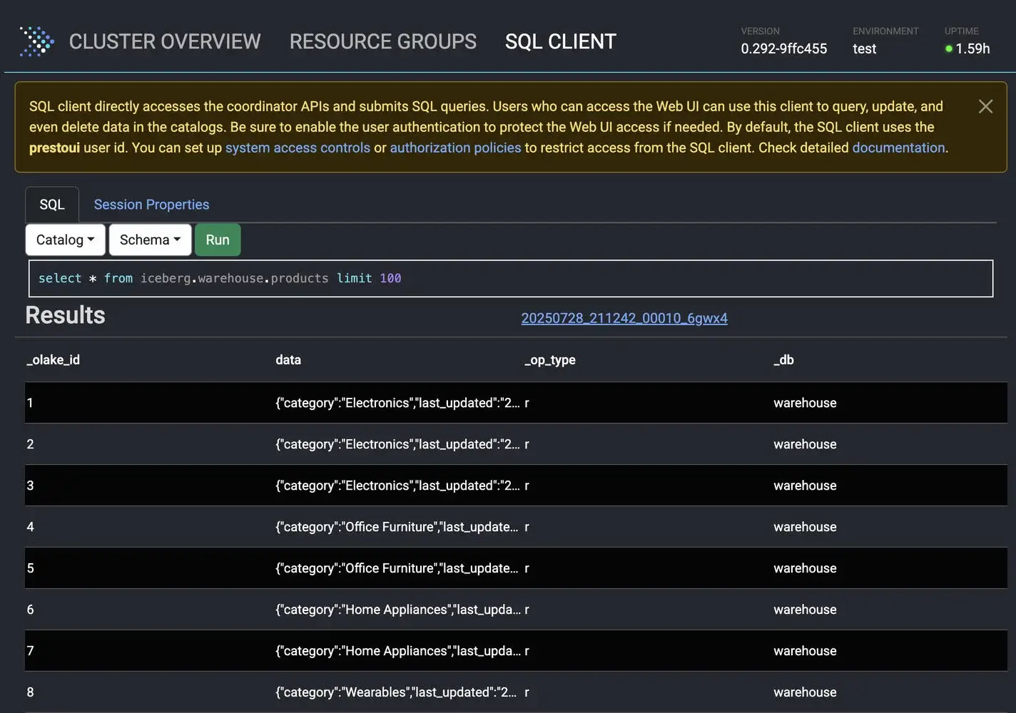Click inside the SQL query editor
The width and height of the screenshot is (1016, 713).
[x=510, y=278]
